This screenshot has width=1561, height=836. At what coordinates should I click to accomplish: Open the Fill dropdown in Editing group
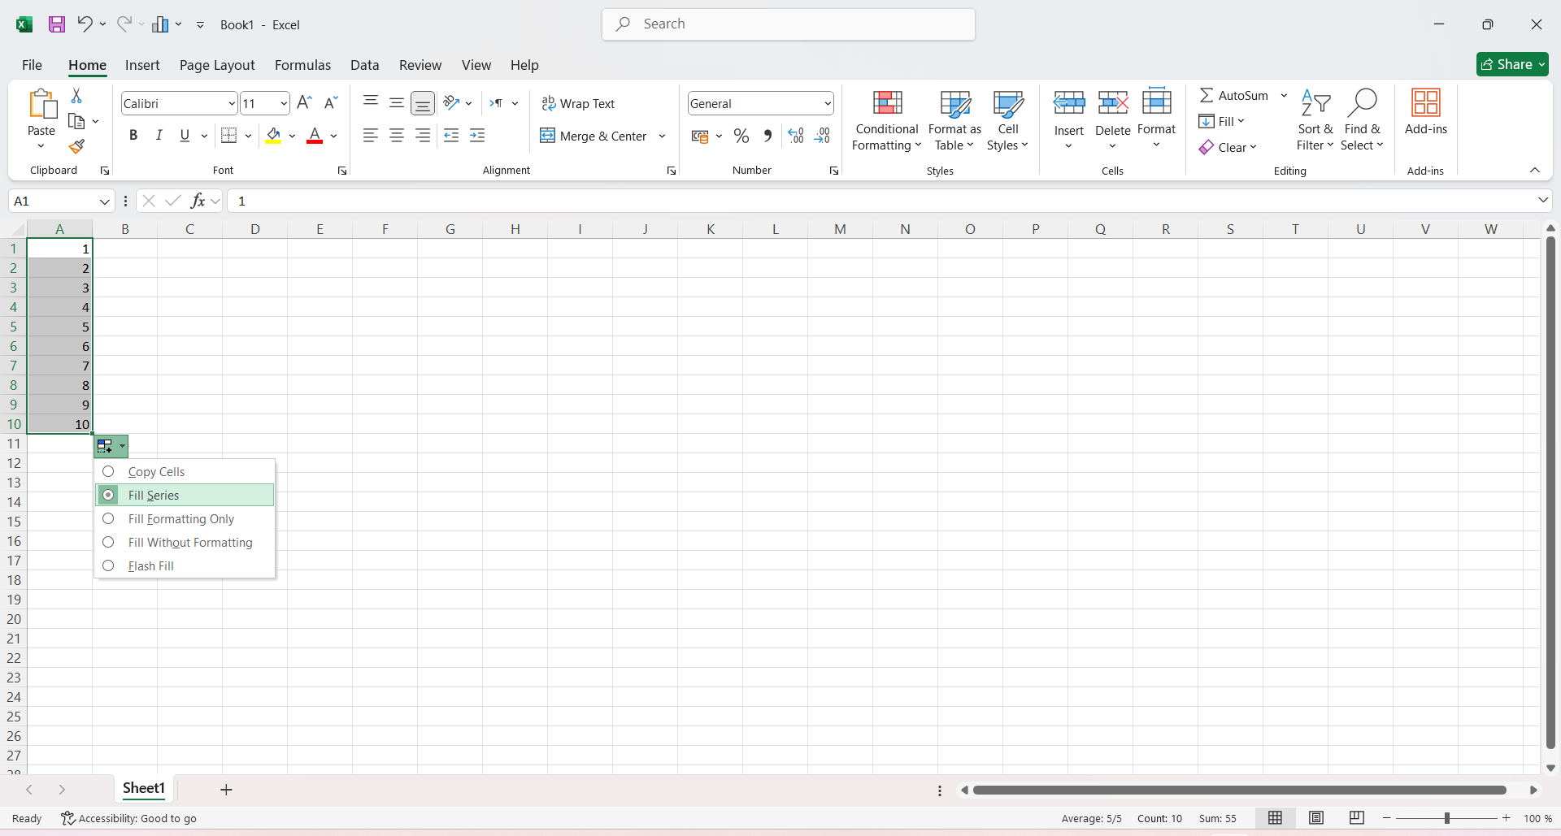click(1222, 121)
